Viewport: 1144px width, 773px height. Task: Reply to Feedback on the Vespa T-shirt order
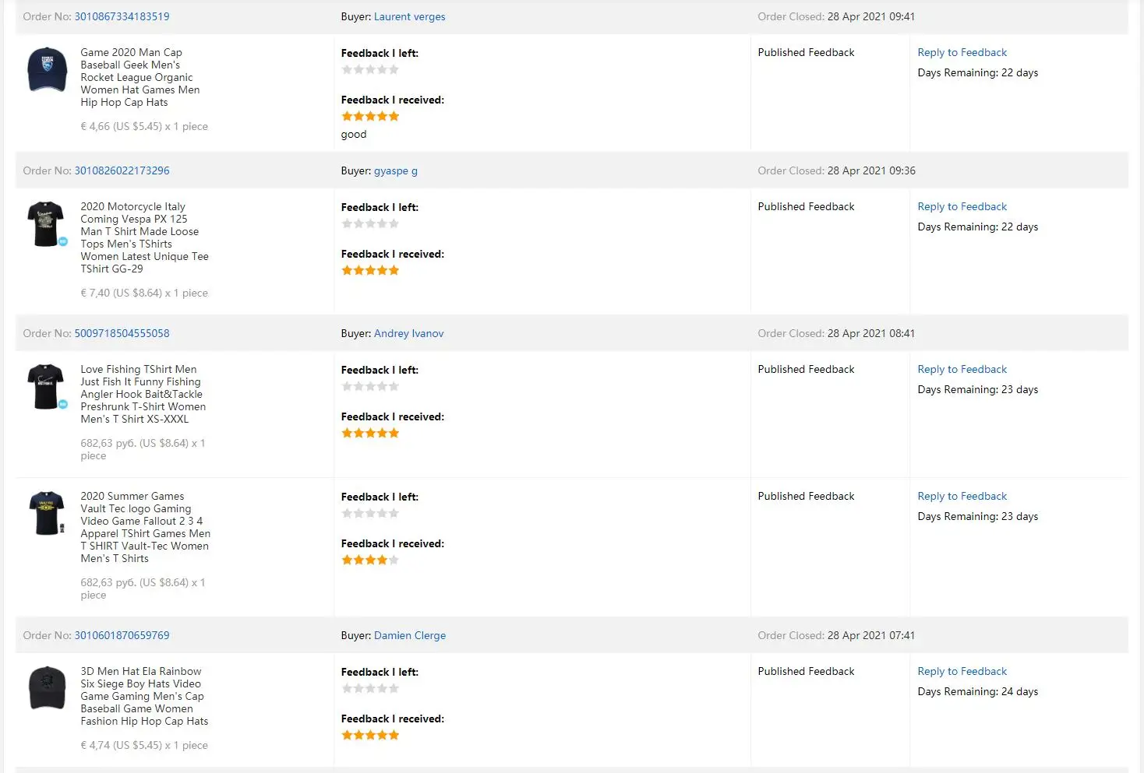tap(962, 206)
